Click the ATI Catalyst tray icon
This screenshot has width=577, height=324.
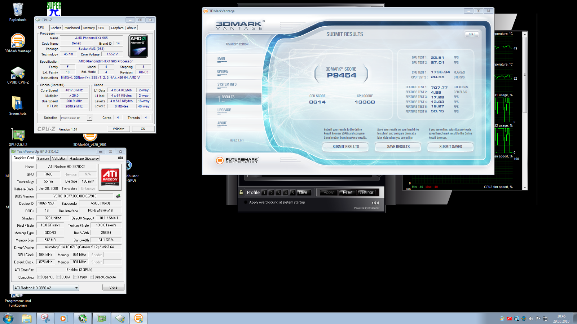509,319
